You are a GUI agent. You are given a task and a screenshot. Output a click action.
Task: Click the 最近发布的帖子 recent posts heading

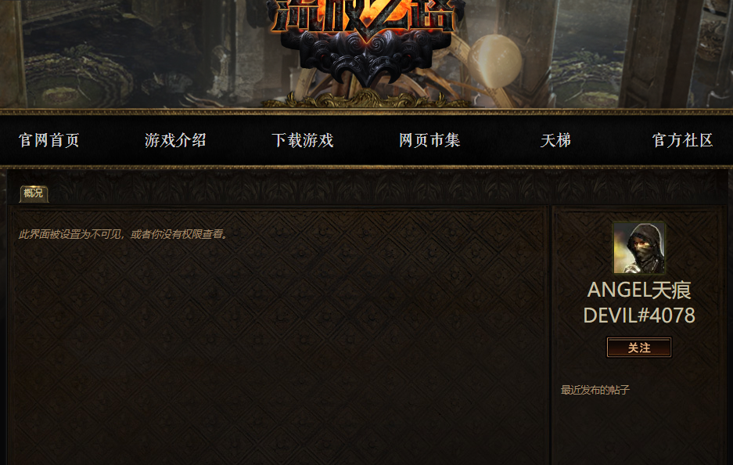595,390
